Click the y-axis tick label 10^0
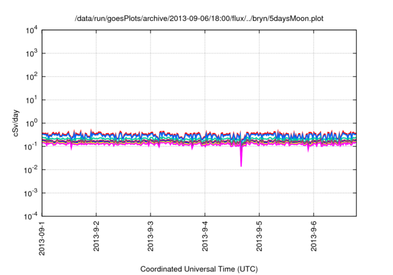The height and width of the screenshot is (275, 393). pos(31,123)
